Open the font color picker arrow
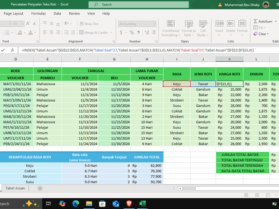Viewport: 279px width, 209px height. point(35,33)
